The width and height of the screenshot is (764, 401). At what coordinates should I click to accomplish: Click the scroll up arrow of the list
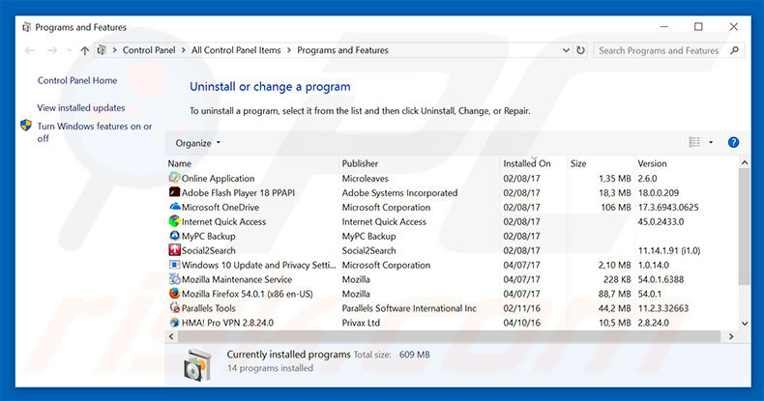(744, 162)
